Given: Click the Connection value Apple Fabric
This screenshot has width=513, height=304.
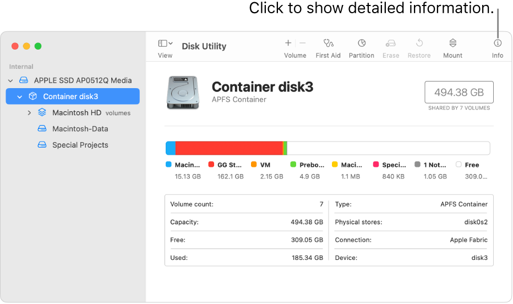Looking at the screenshot, I should point(468,240).
